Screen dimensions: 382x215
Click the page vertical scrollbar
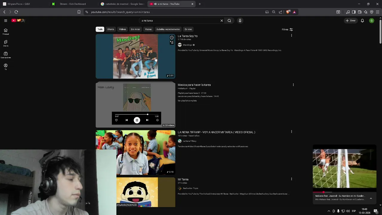click(x=381, y=31)
